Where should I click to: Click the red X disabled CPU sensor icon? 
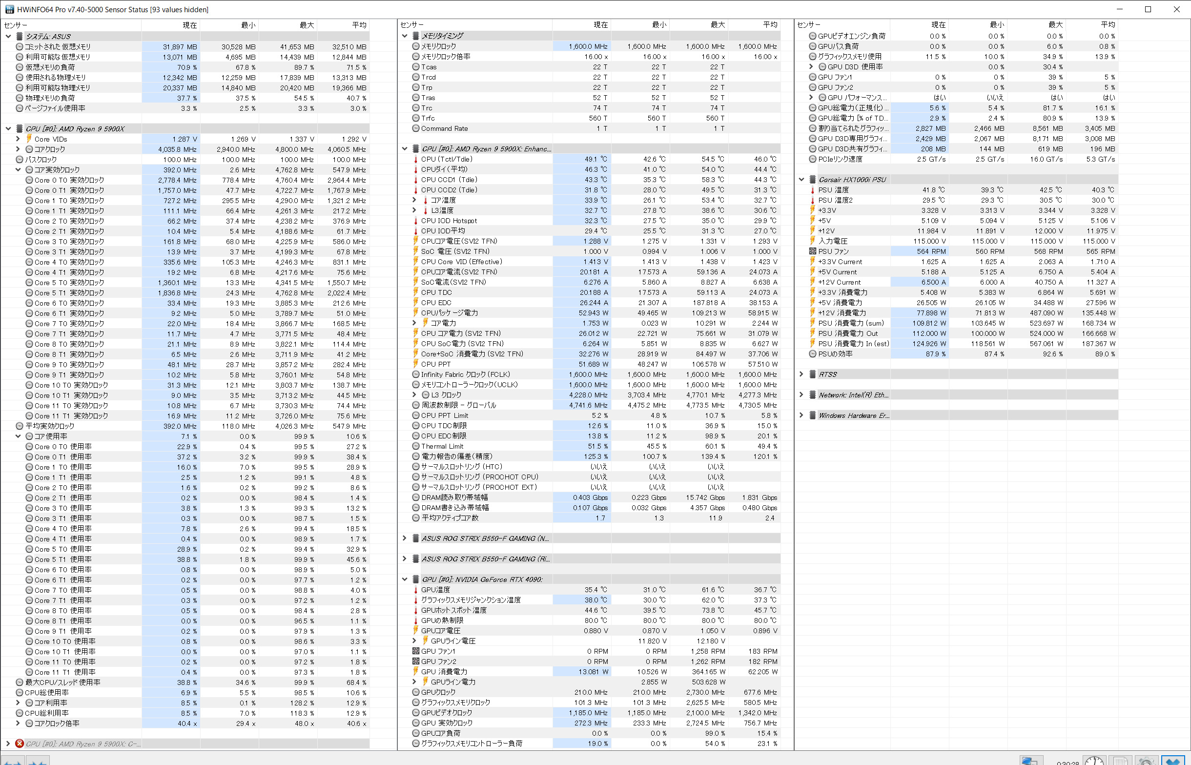click(20, 744)
